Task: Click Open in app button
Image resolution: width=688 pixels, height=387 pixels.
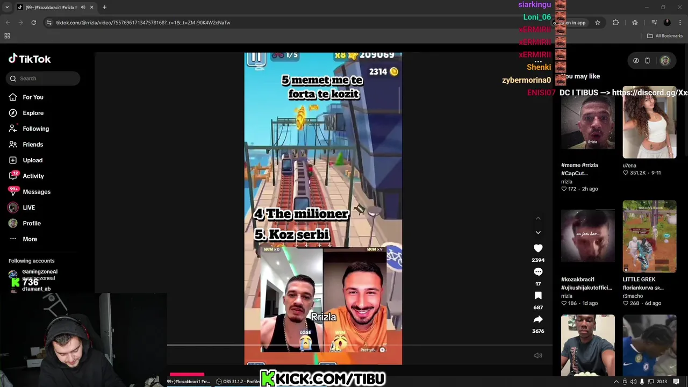Action: coord(571,23)
